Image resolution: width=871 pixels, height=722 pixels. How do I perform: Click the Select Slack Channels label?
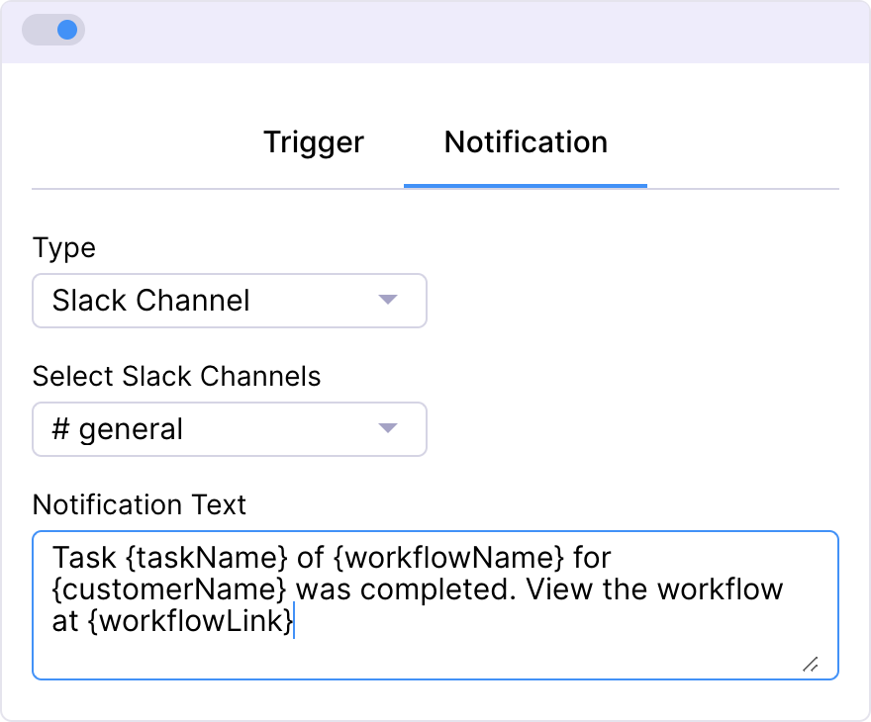point(176,377)
